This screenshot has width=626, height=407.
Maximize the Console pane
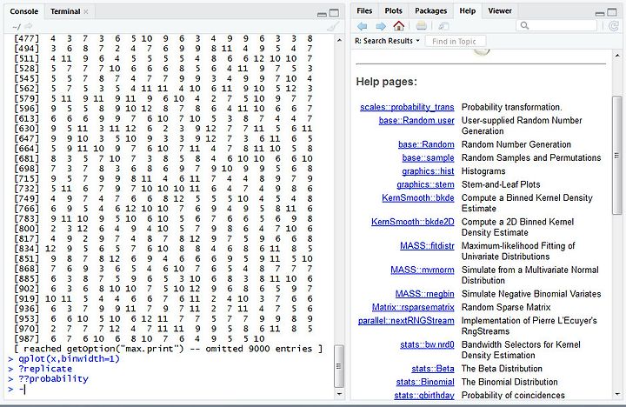[334, 13]
